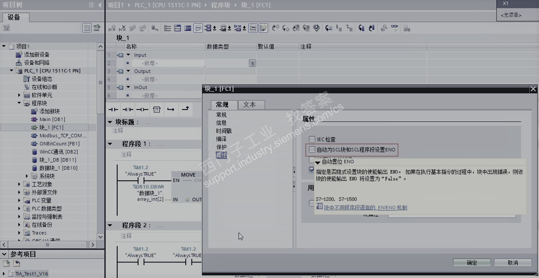Click first icon under reference projects header
539x278 pixels.
[6, 263]
